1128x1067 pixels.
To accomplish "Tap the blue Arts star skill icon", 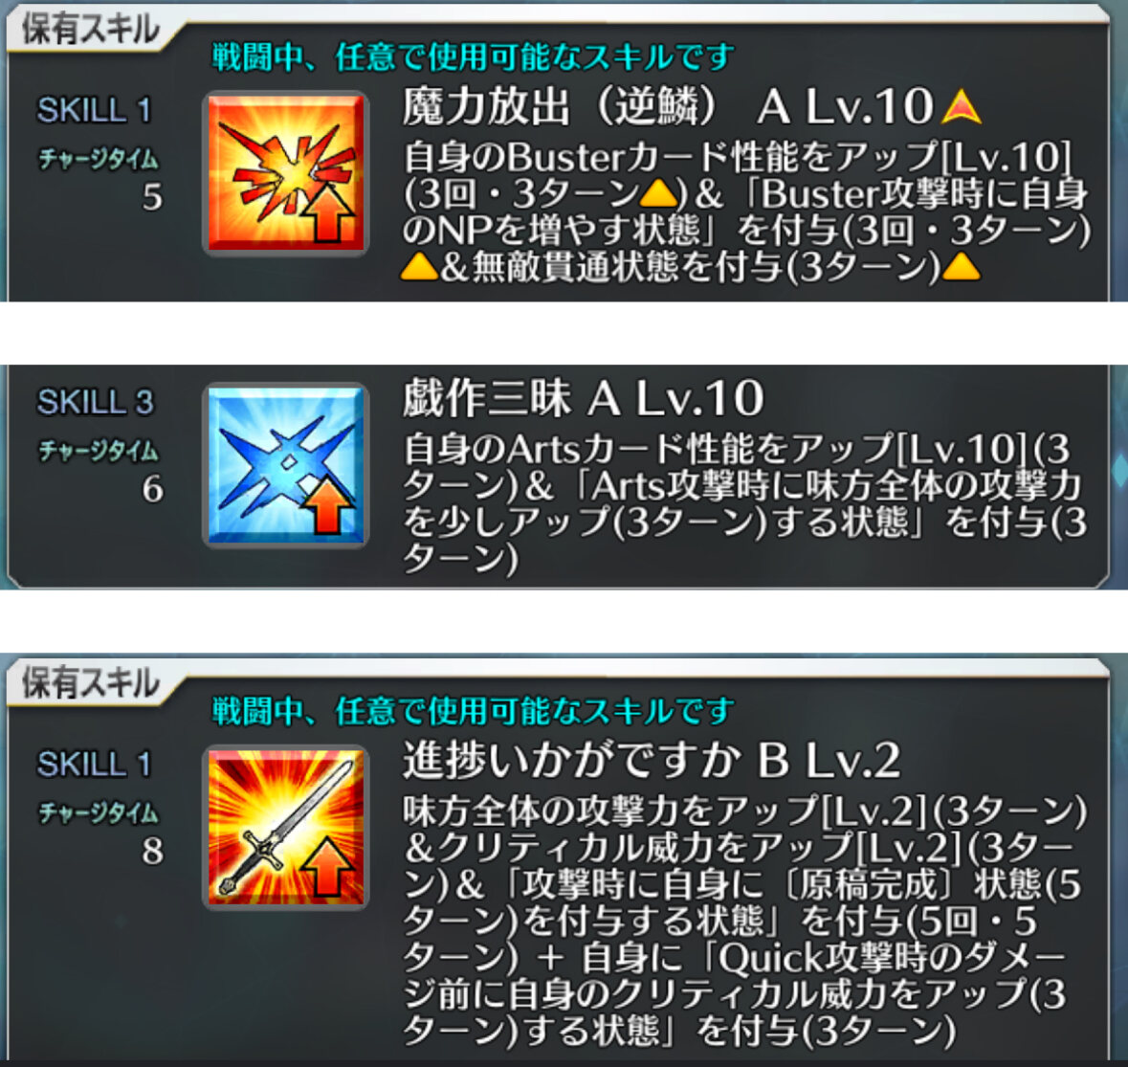I will 286,465.
